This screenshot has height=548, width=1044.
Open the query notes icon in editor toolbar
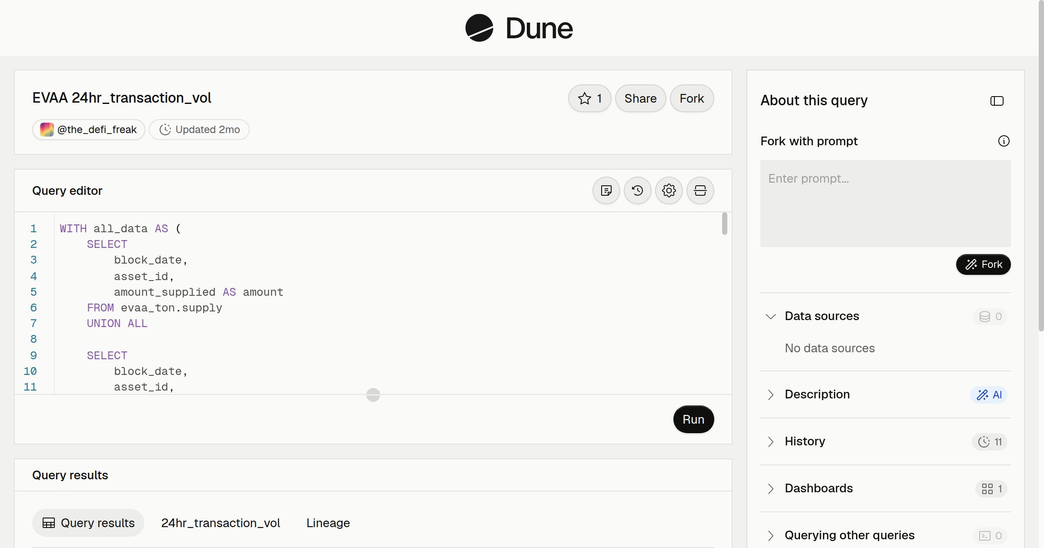pyautogui.click(x=606, y=190)
